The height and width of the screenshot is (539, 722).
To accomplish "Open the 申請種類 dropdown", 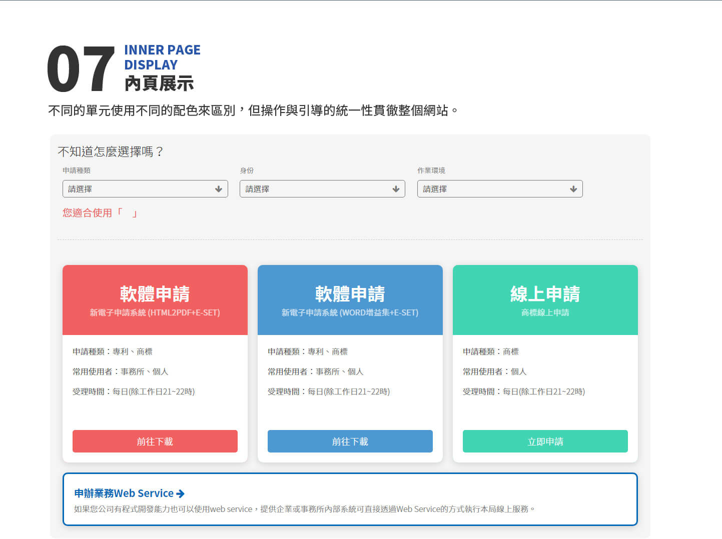I will tap(145, 188).
